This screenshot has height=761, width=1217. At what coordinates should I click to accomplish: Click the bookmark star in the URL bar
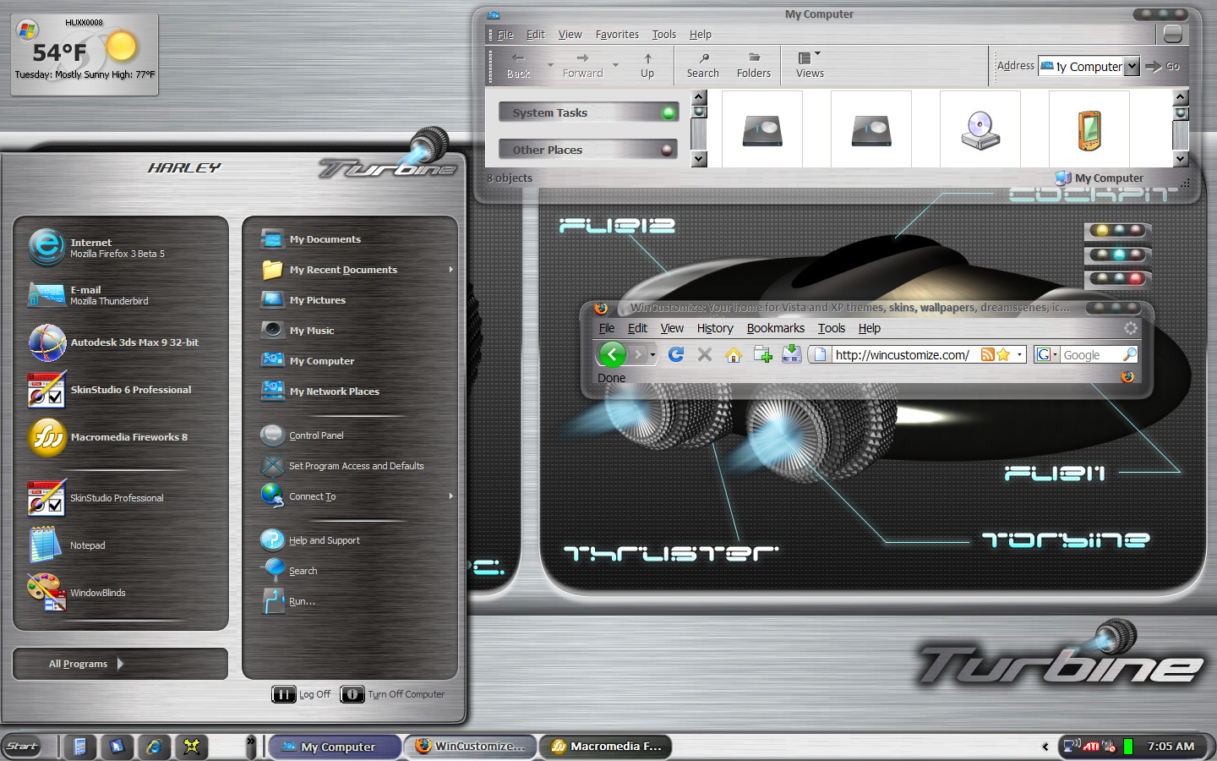[x=1003, y=354]
